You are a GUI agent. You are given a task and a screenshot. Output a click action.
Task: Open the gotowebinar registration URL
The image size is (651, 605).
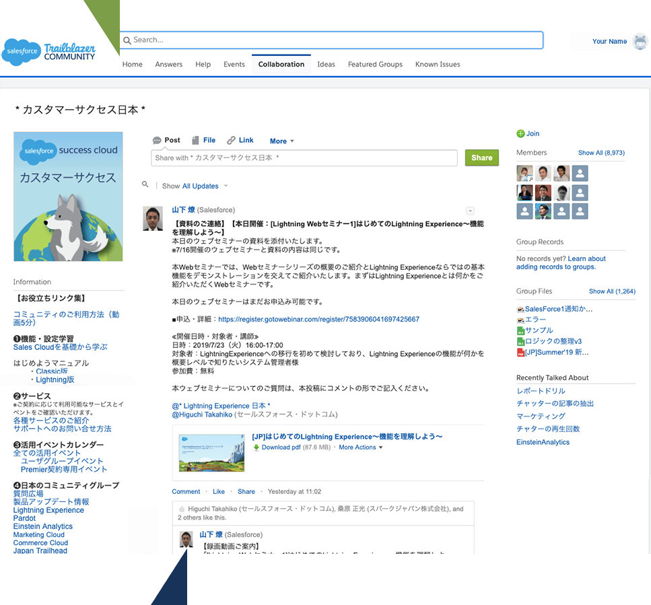[x=319, y=319]
